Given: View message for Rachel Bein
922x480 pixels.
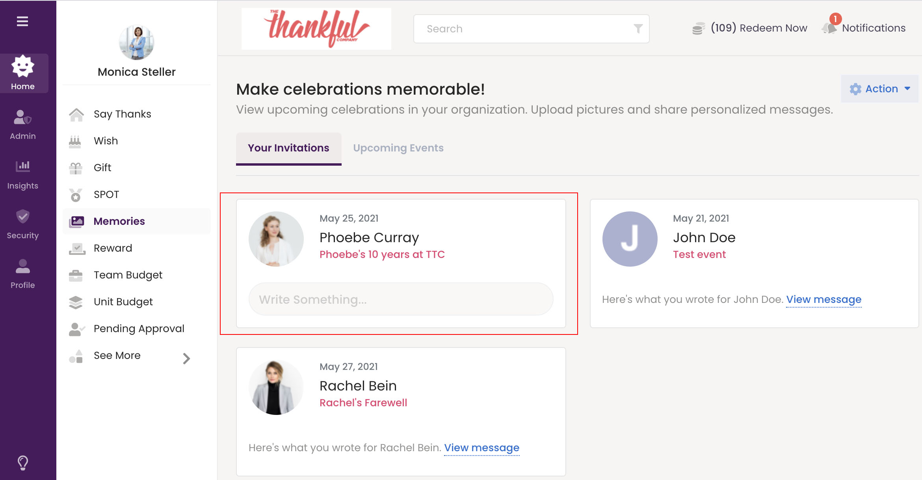Looking at the screenshot, I should (x=481, y=448).
